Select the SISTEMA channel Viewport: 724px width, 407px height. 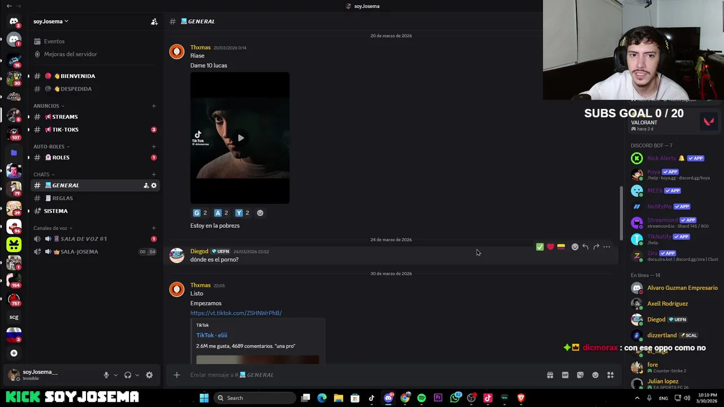(x=95, y=211)
